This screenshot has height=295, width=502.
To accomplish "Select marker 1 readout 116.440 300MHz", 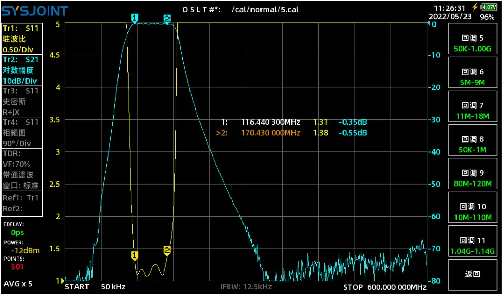I will tap(270, 122).
